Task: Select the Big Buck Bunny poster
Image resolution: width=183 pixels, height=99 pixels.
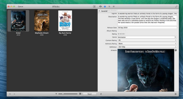Action: (65, 21)
